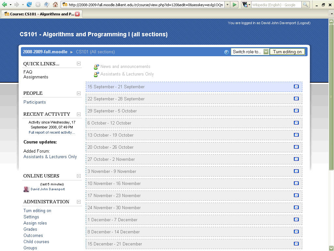
Task: Click the green Go arrow beside the address bar
Action: point(235,5)
